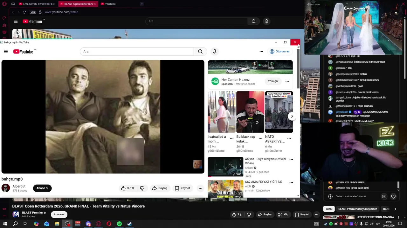Viewport: 407px width, 228px height.
Task: Save bahçe.mp3 with Kaydet
Action: point(182,188)
